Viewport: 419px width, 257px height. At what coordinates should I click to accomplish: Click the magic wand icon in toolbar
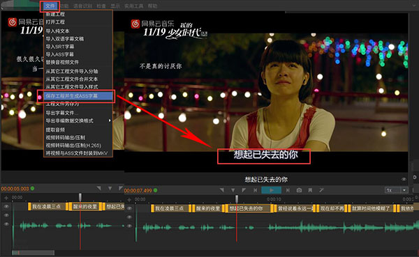tap(321, 190)
